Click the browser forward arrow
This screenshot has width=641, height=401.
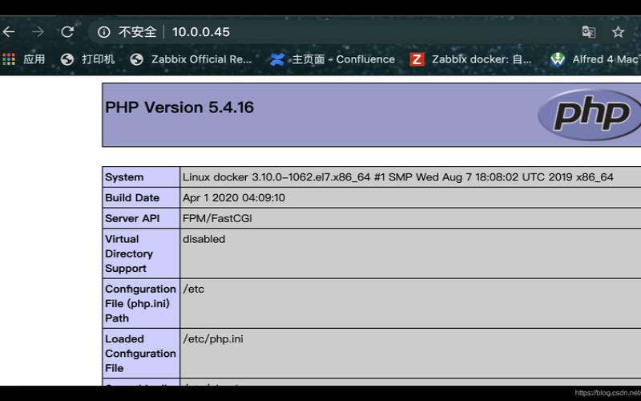[x=38, y=31]
